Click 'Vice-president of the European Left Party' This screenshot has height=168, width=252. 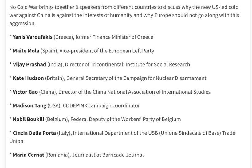(x=107, y=51)
